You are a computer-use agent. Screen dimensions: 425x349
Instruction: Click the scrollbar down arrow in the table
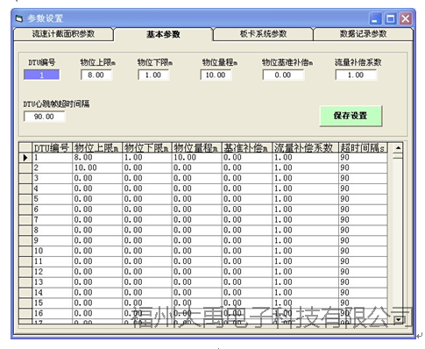click(x=398, y=319)
